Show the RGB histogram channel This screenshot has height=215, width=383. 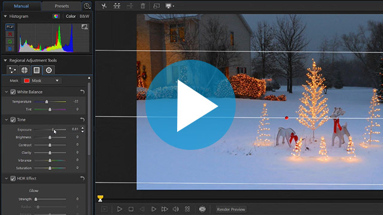pos(10,26)
